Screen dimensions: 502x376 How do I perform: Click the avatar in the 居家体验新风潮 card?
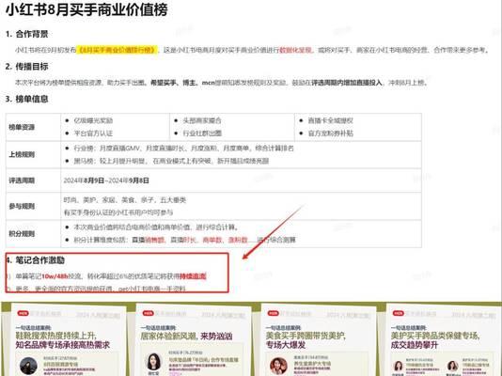pos(153,362)
